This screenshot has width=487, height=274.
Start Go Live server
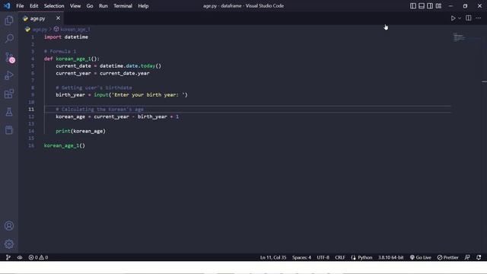421,257
